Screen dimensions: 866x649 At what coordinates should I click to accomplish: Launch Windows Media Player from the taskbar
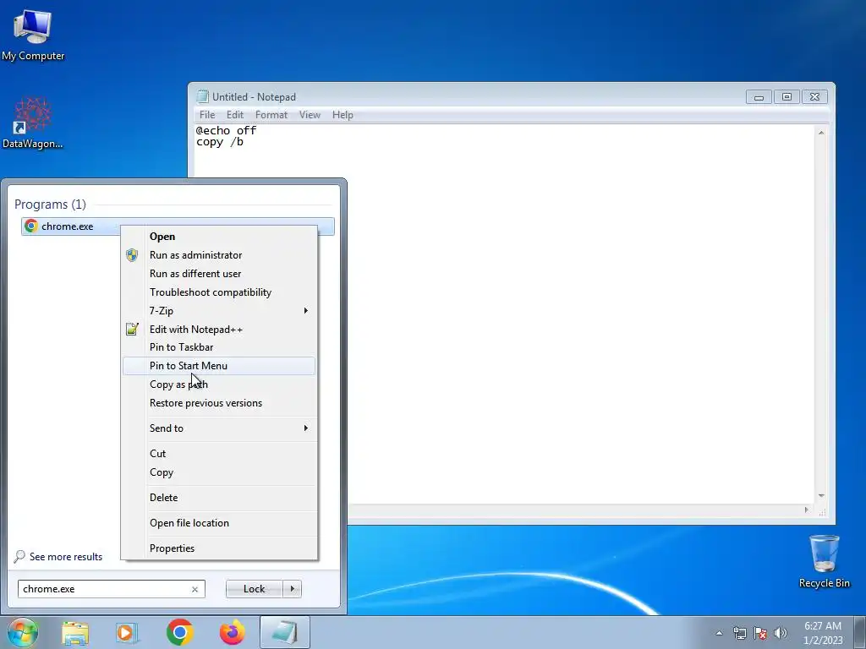127,632
